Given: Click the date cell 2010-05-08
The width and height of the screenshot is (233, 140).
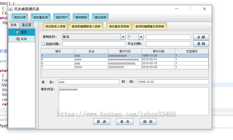Looking at the screenshot, I should tap(158, 67).
